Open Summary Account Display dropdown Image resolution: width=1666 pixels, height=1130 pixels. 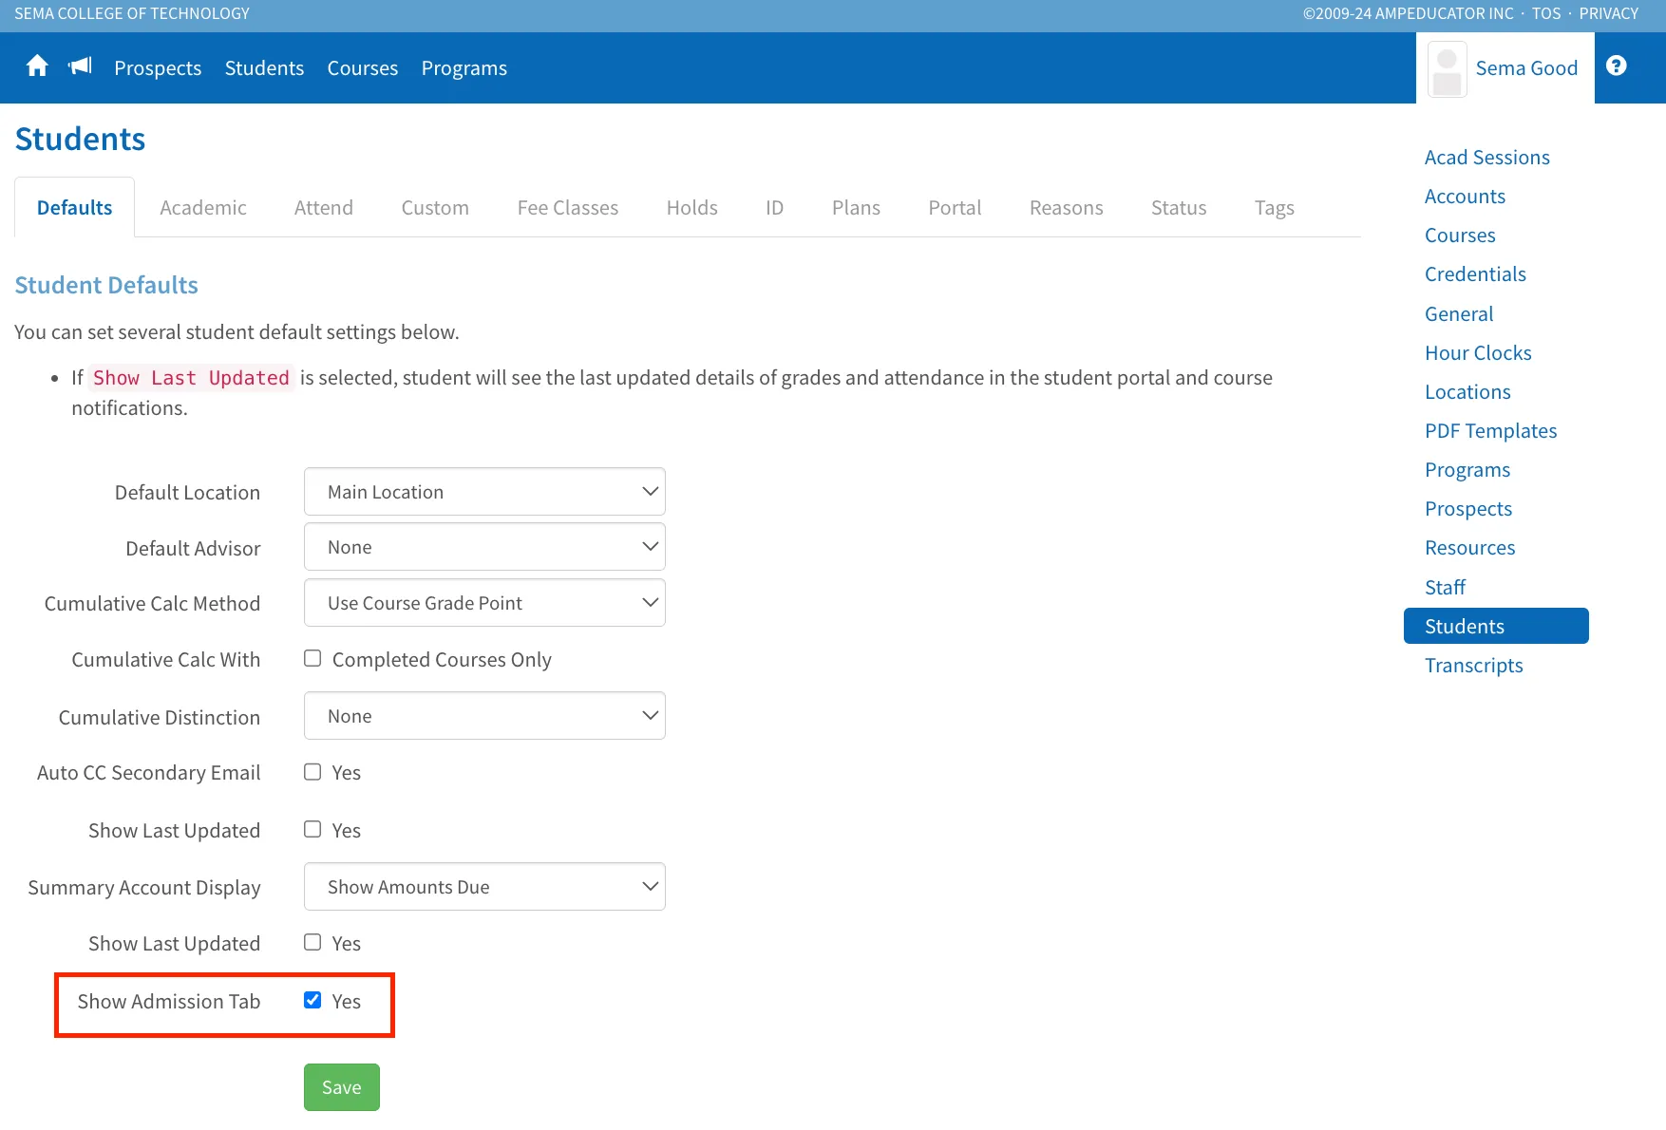coord(484,887)
